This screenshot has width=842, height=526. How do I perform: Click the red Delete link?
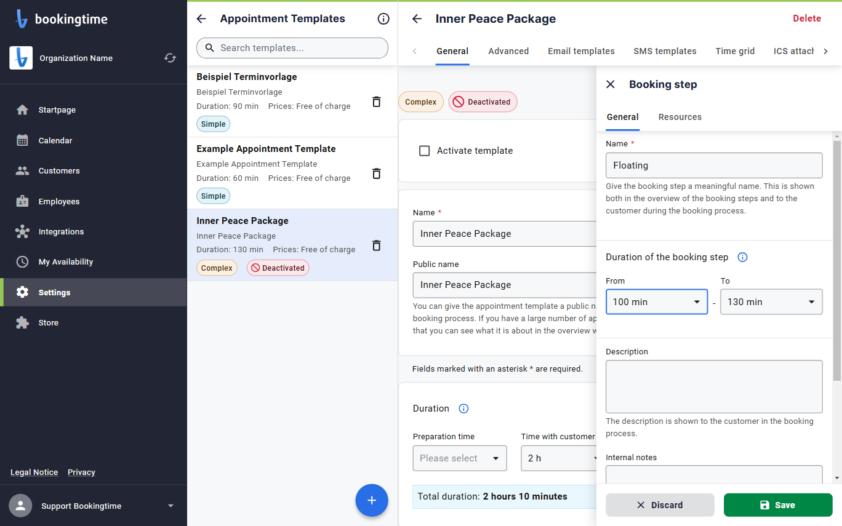(806, 18)
